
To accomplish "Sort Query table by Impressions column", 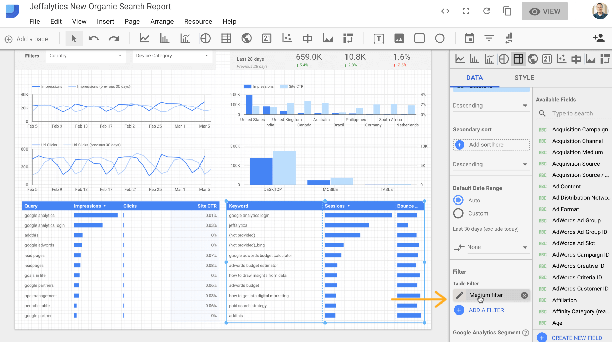I will pyautogui.click(x=90, y=206).
